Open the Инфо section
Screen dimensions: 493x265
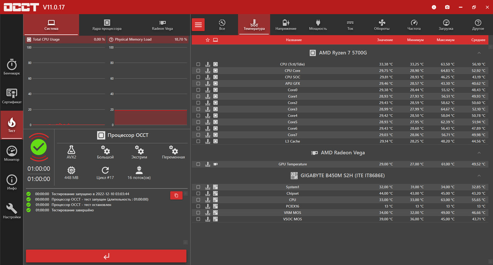pos(12,182)
